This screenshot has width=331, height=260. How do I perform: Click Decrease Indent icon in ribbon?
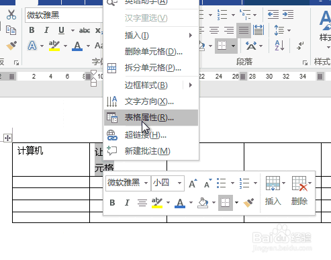[273, 15]
